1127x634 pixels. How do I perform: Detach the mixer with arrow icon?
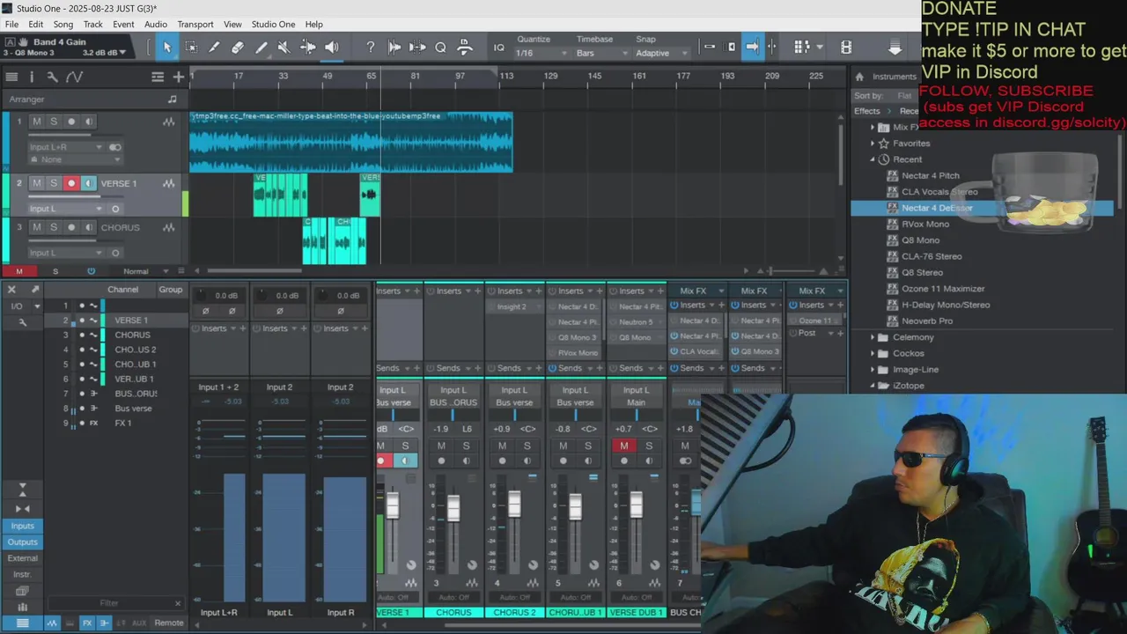tap(34, 289)
